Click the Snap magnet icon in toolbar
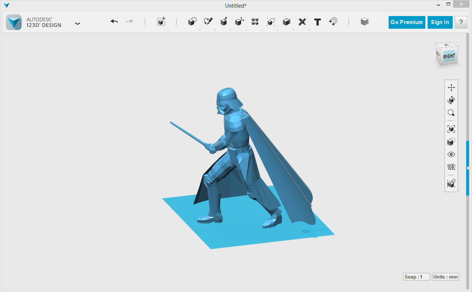472x292 pixels. pos(333,22)
